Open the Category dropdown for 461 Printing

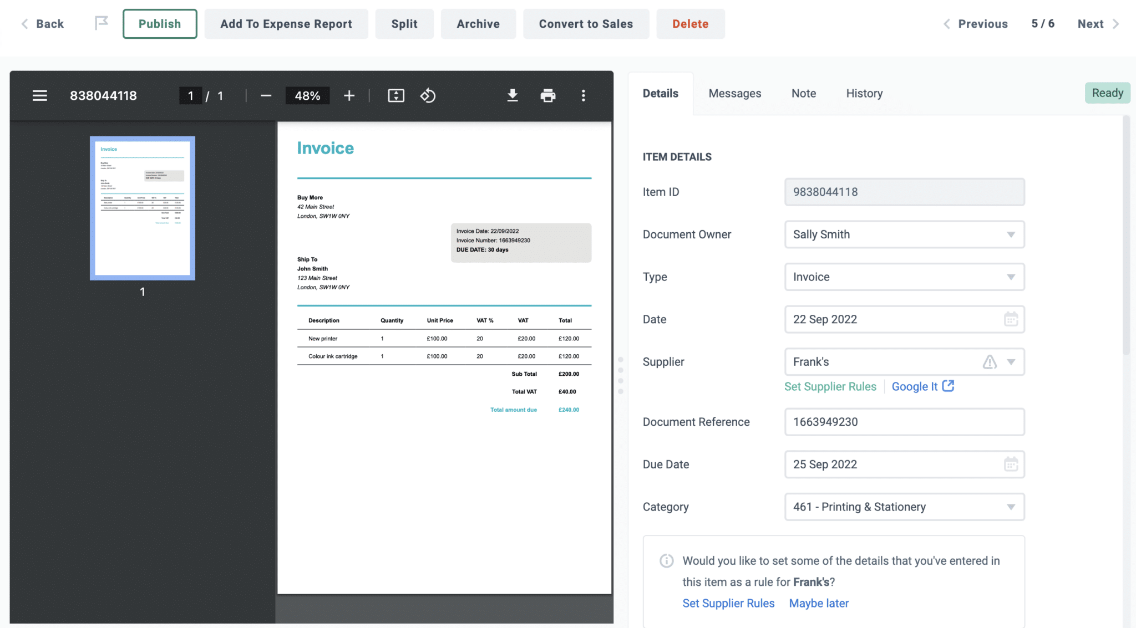pyautogui.click(x=1011, y=507)
